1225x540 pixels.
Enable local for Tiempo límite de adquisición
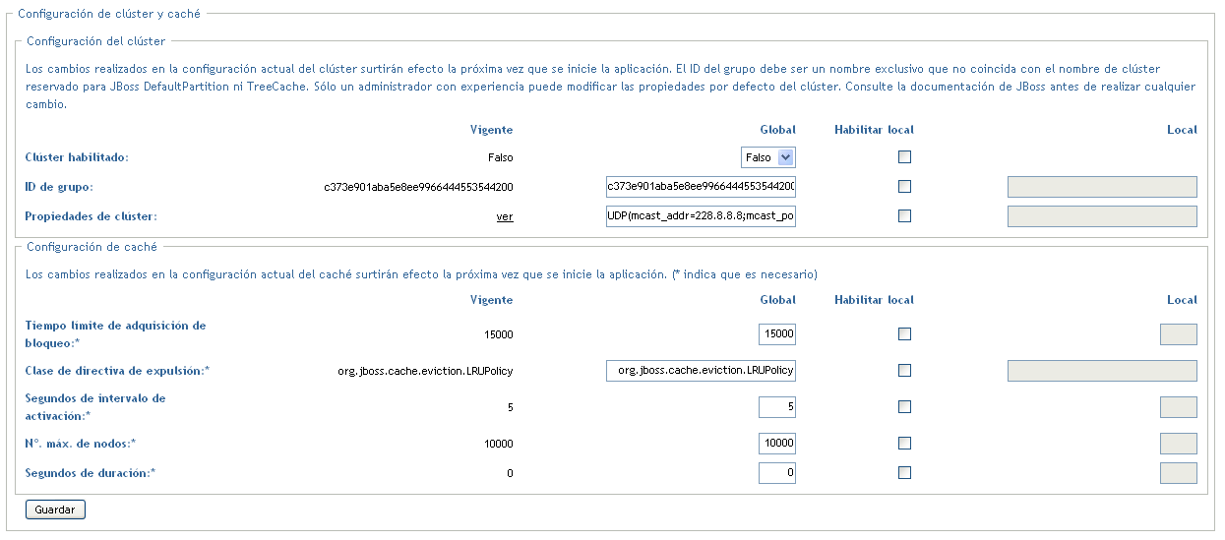[x=905, y=333]
